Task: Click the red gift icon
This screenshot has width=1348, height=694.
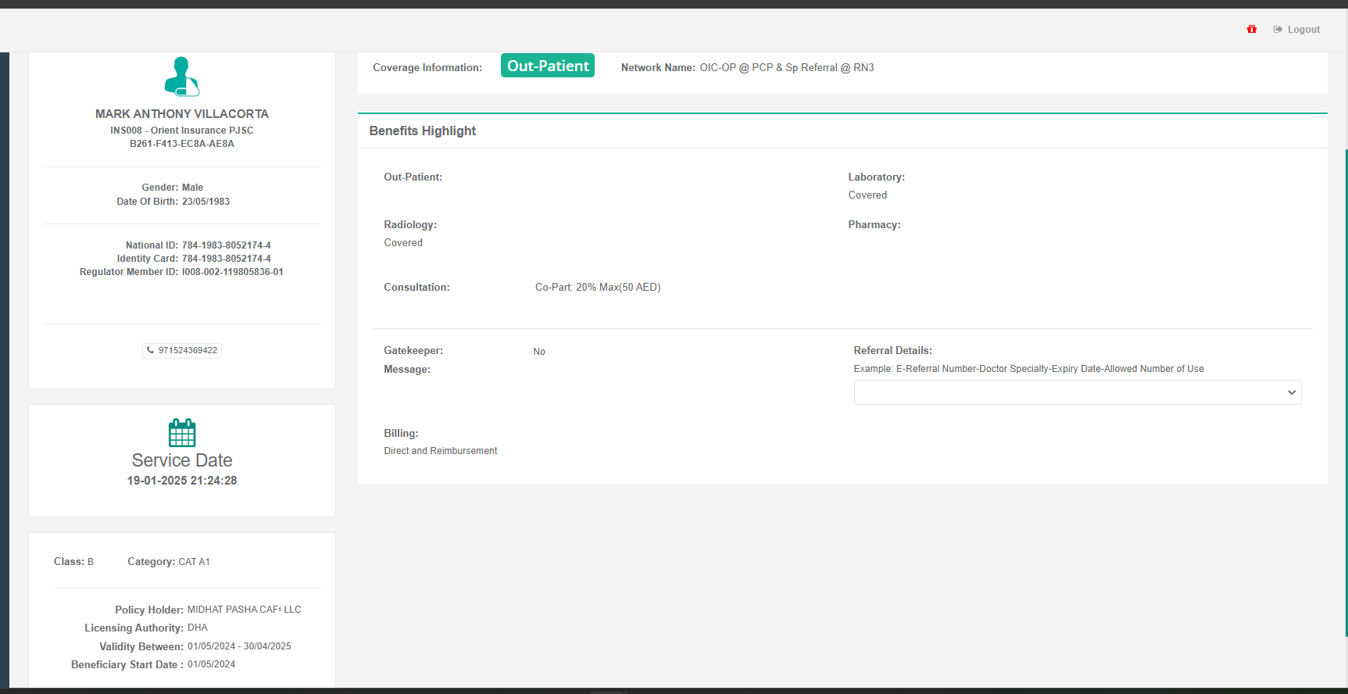Action: [x=1252, y=29]
